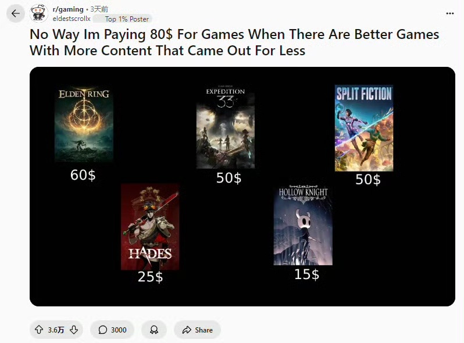Click the 50$ price under Split Fiction

[x=368, y=179]
